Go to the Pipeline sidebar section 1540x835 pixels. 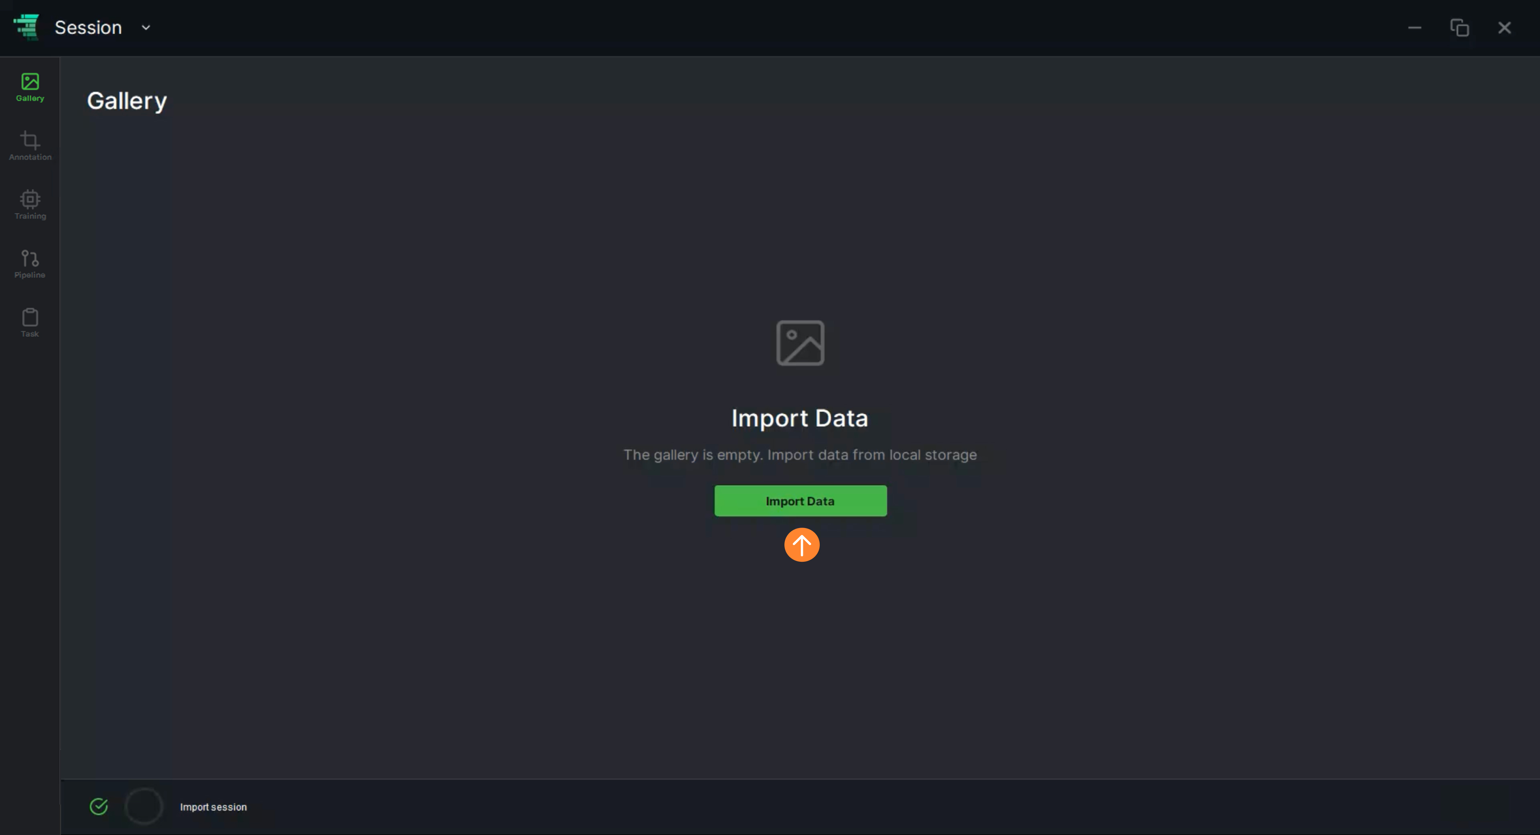pos(30,264)
